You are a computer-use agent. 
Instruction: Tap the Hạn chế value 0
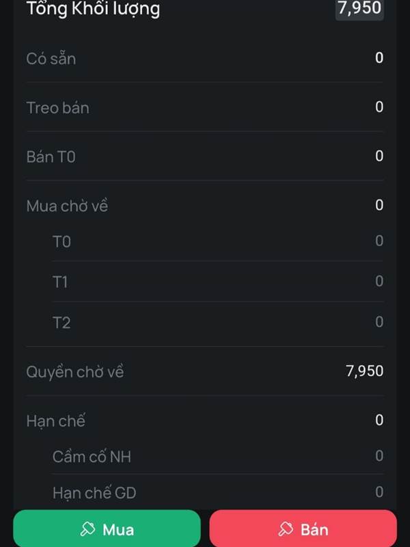[379, 420]
